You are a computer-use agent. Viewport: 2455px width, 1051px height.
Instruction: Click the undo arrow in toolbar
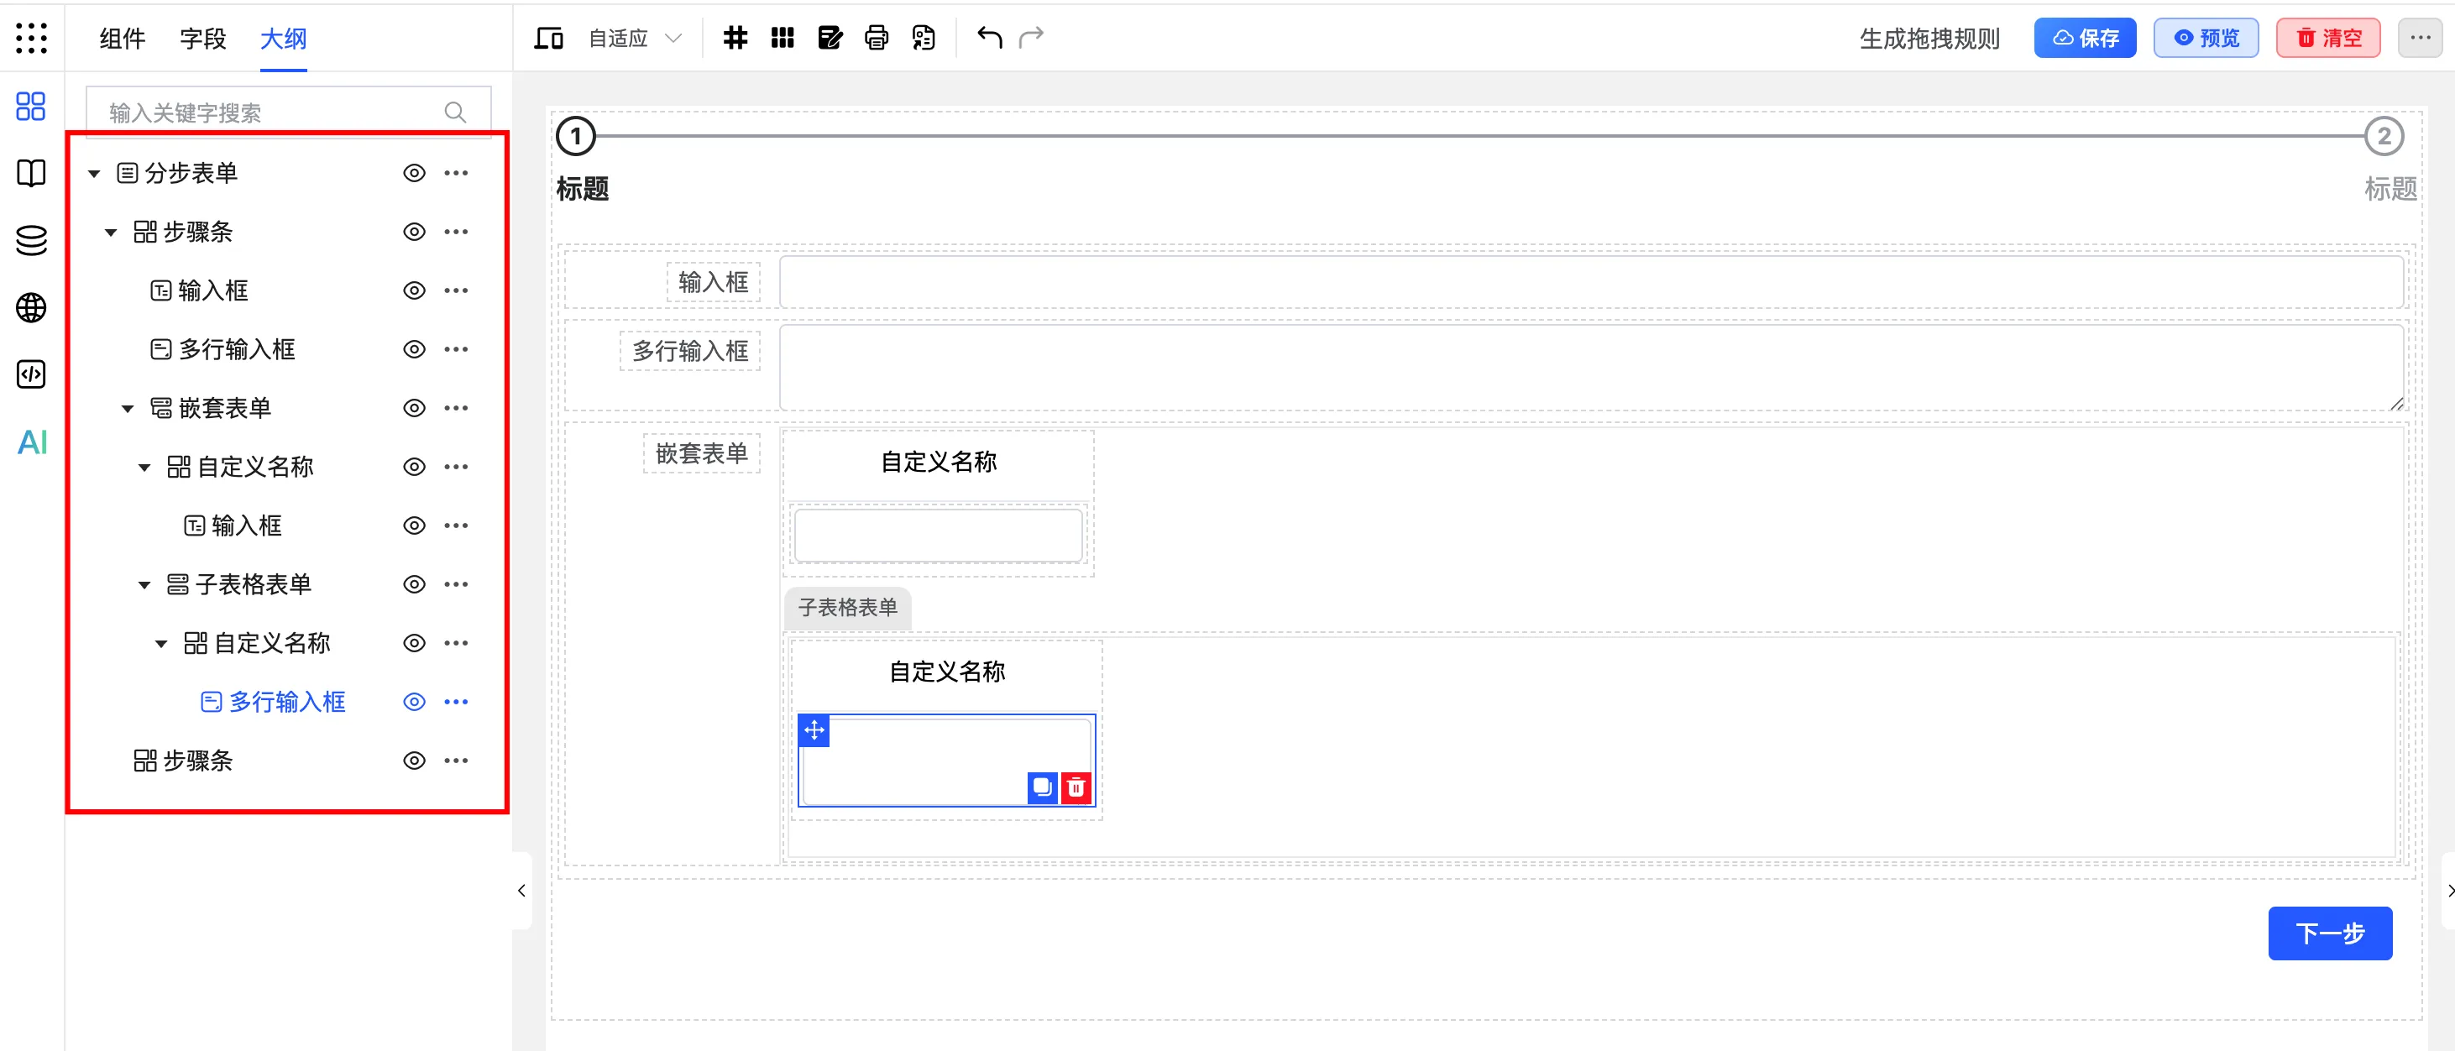point(989,38)
